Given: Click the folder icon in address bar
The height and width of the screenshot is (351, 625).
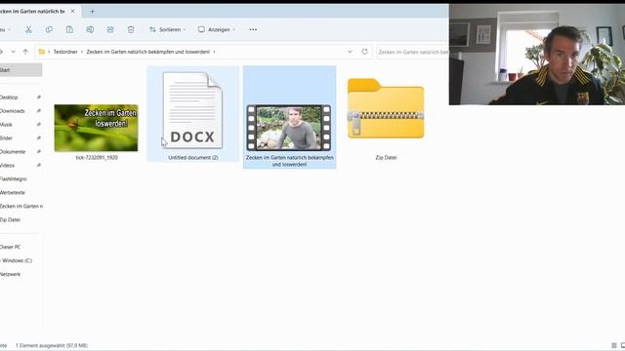Looking at the screenshot, I should tap(41, 52).
